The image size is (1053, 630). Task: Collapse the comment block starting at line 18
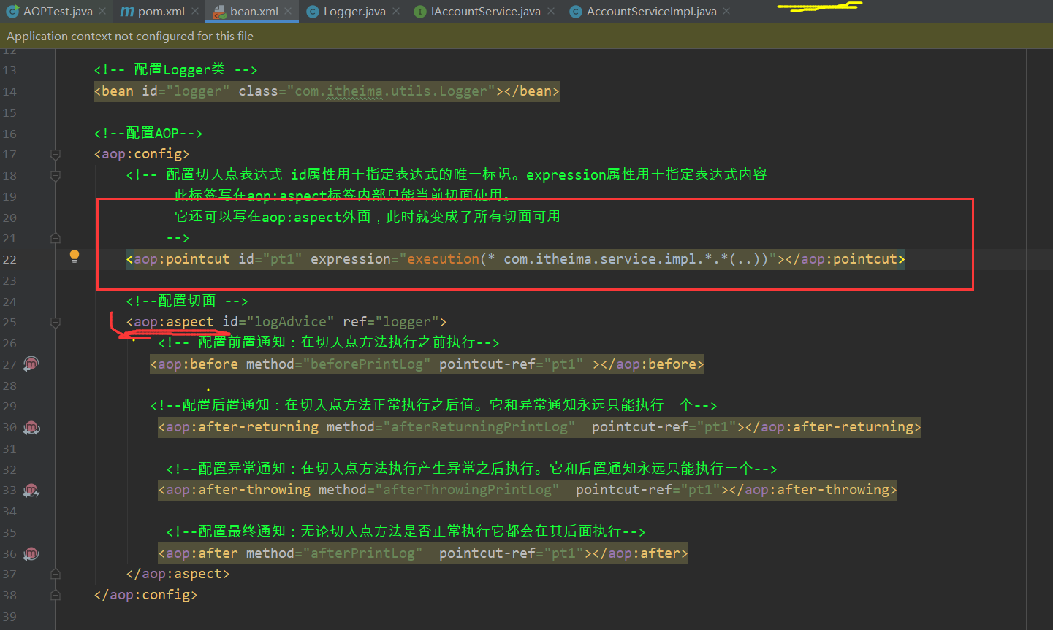coord(56,176)
